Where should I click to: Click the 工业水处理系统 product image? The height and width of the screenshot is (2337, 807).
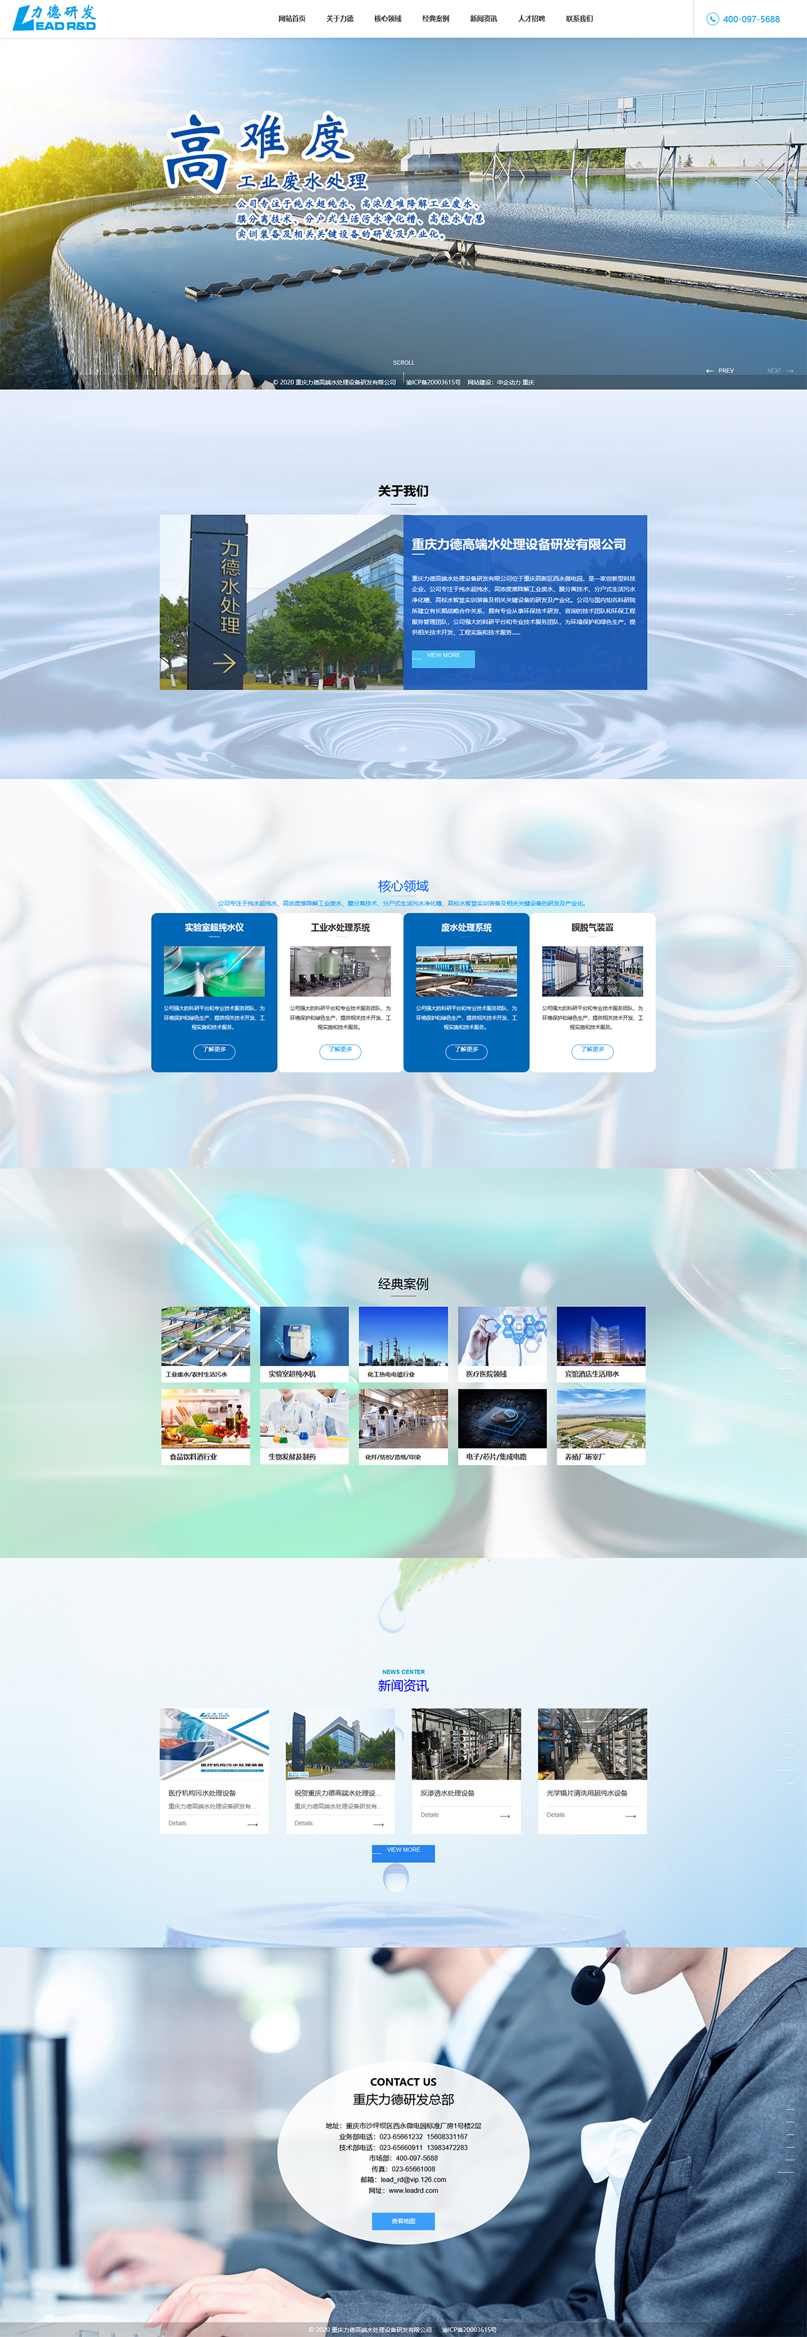tap(340, 971)
